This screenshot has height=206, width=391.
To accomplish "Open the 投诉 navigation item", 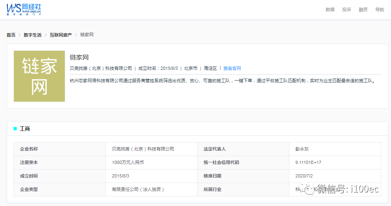I will point(346,10).
